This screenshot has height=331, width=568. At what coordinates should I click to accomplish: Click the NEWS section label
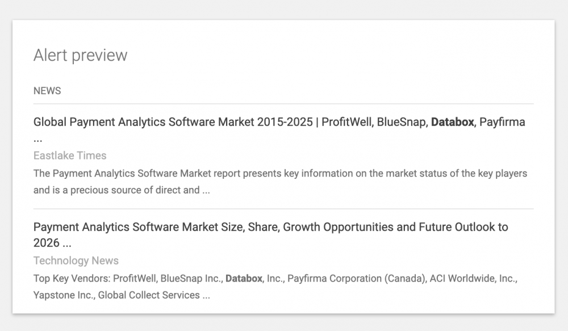click(x=47, y=91)
